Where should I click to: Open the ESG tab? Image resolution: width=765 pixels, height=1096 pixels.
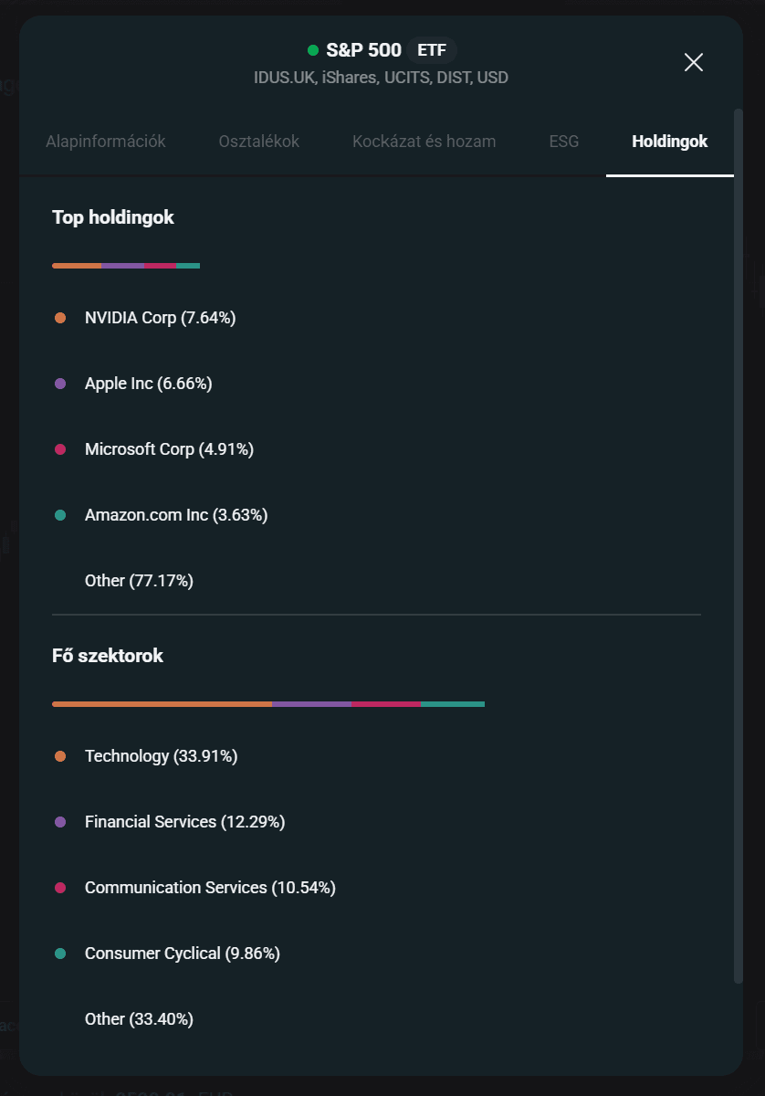pos(564,142)
